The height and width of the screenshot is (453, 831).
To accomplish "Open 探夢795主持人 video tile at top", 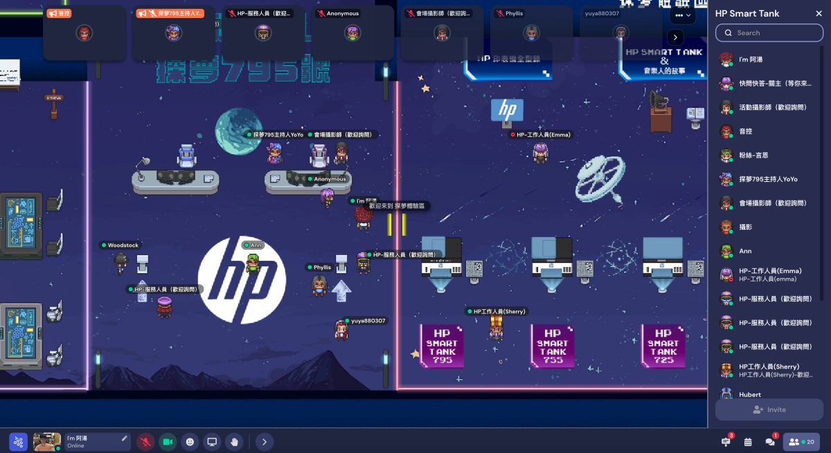I will pyautogui.click(x=173, y=33).
